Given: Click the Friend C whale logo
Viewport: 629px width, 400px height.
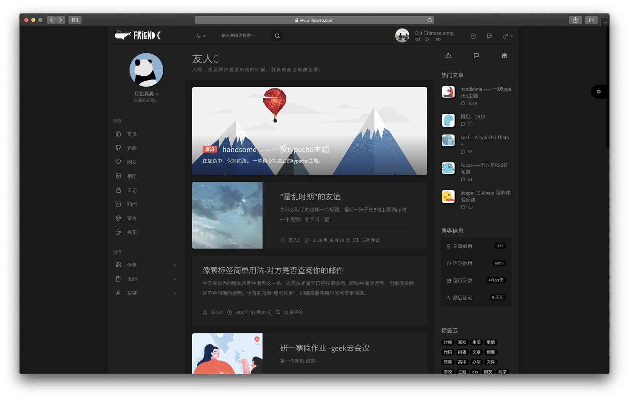Looking at the screenshot, I should 138,36.
